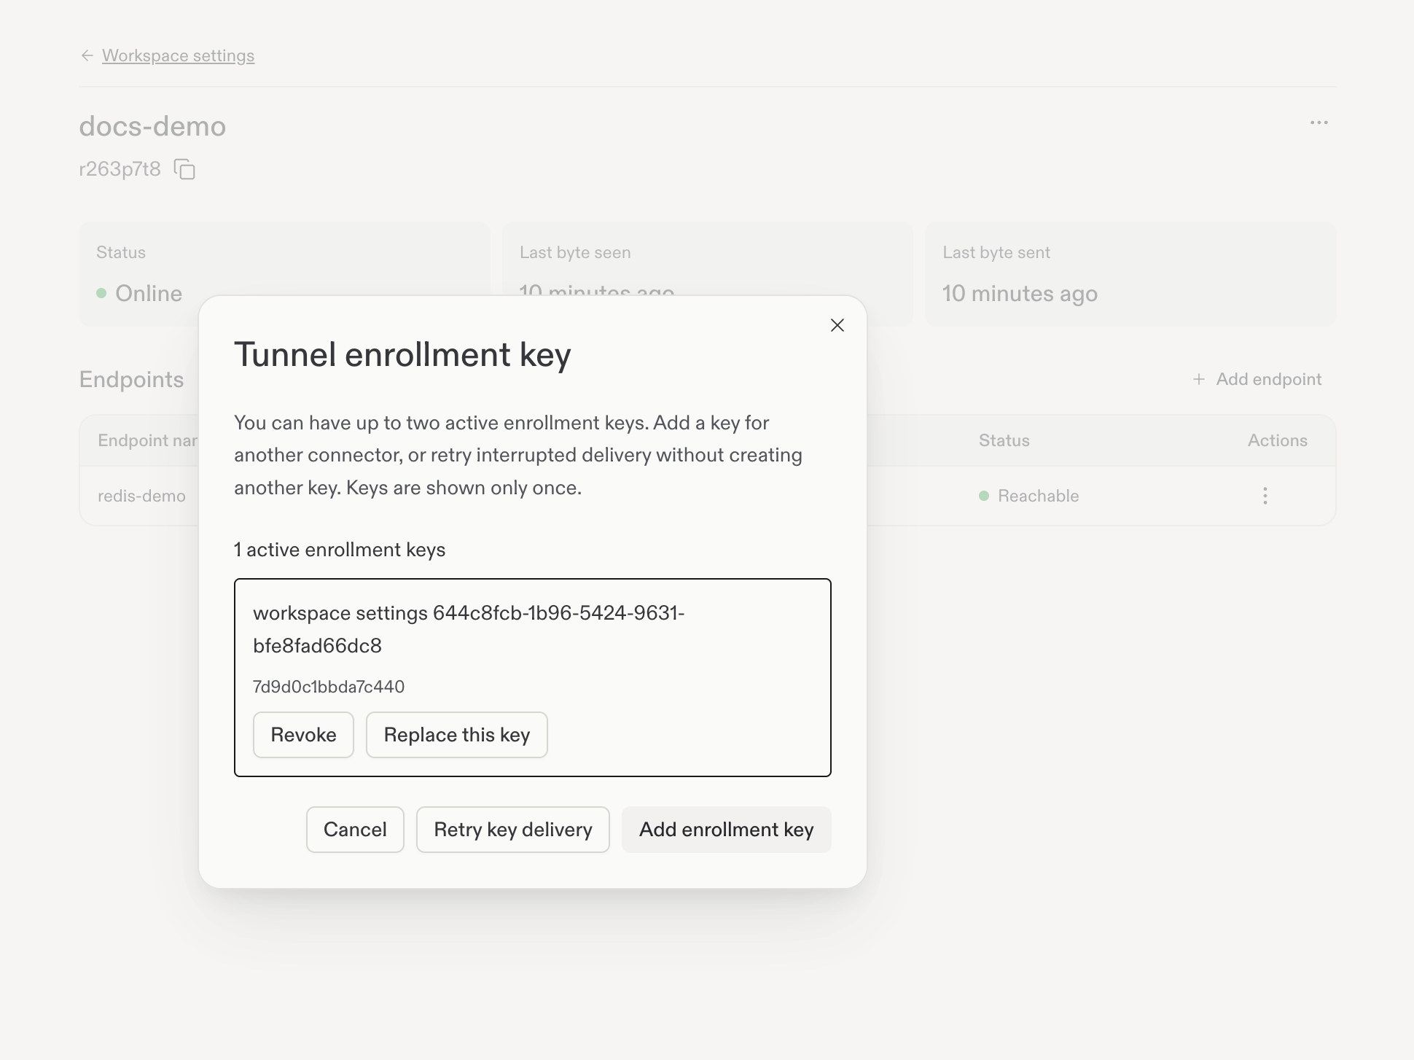1414x1060 pixels.
Task: Open actions menu for redis-demo endpoint
Action: click(1265, 496)
